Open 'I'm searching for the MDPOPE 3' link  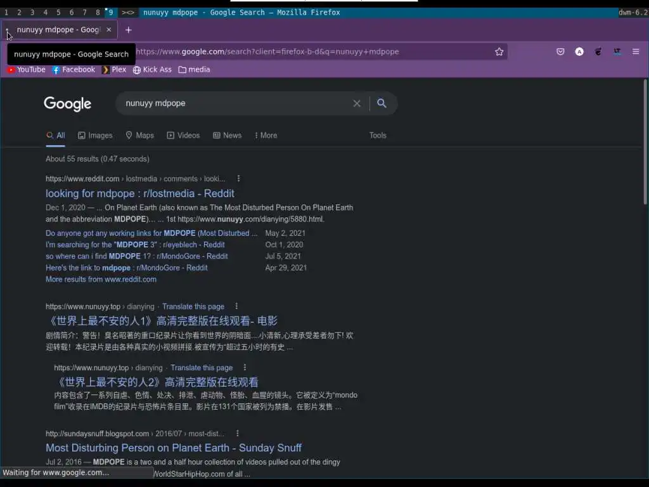[135, 245]
